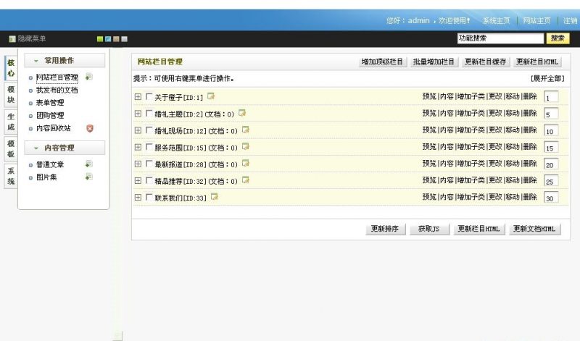Click the 更新排序 button
This screenshot has width=580, height=341.
385,229
